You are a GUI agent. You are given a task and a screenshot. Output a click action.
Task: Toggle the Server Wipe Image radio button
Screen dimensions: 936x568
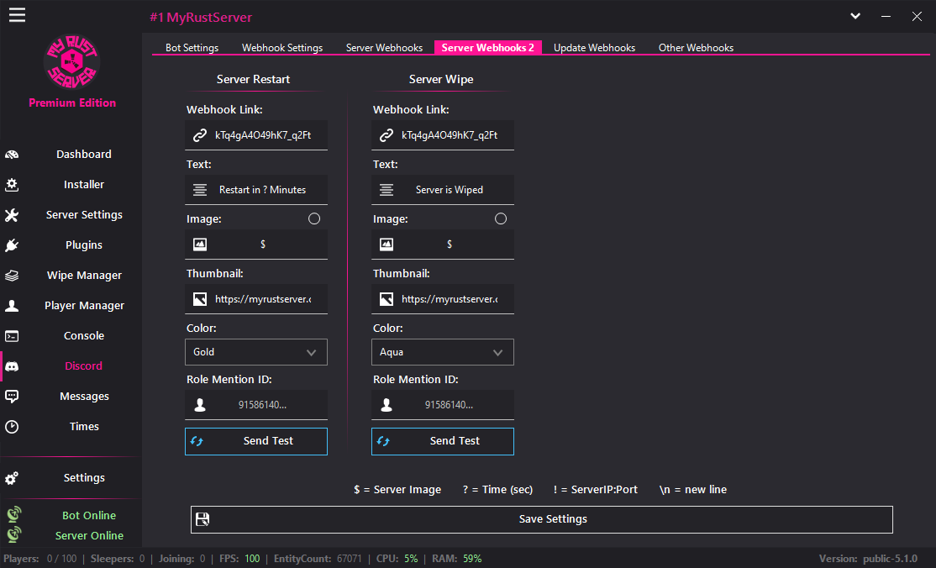point(500,218)
